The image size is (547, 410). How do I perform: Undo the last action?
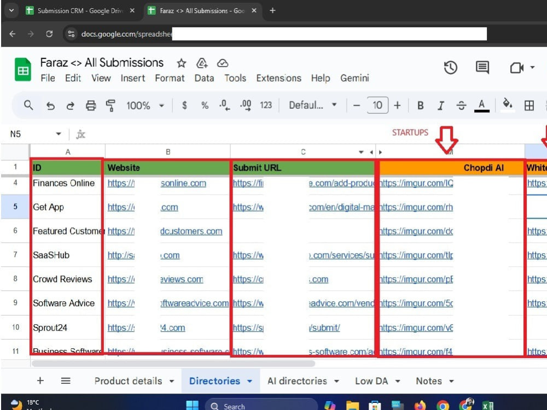click(x=50, y=106)
